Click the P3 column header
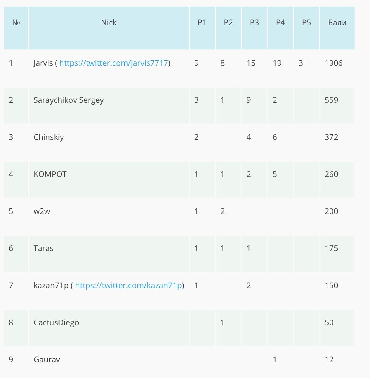This screenshot has height=378, width=370. click(254, 28)
